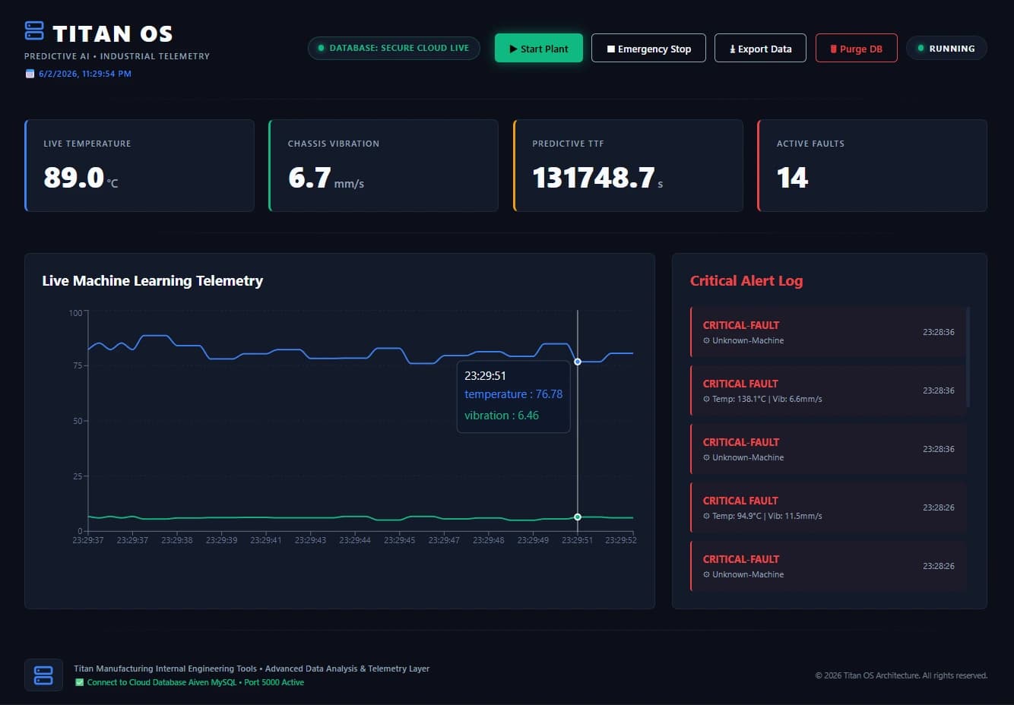Purge the database with the red button

point(856,48)
